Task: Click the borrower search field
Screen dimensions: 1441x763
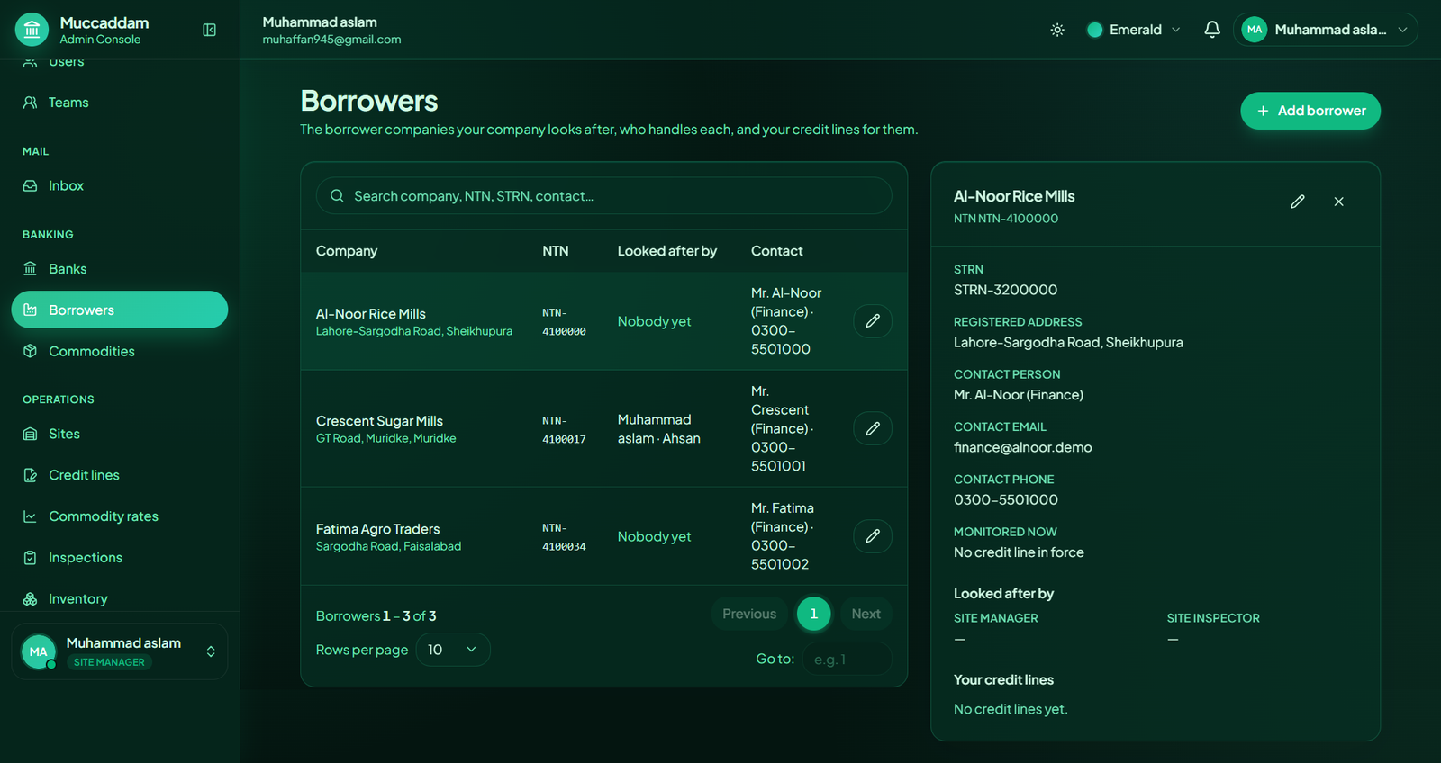Action: [604, 196]
